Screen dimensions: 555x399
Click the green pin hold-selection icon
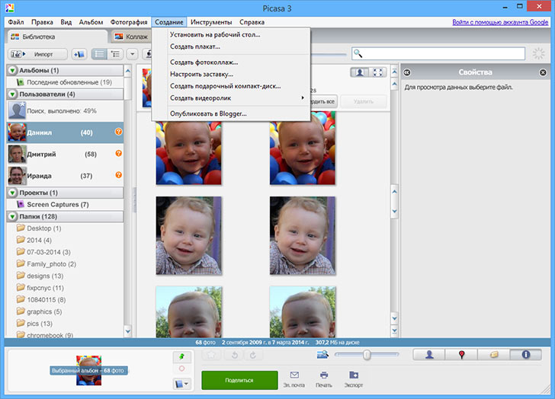pos(181,357)
